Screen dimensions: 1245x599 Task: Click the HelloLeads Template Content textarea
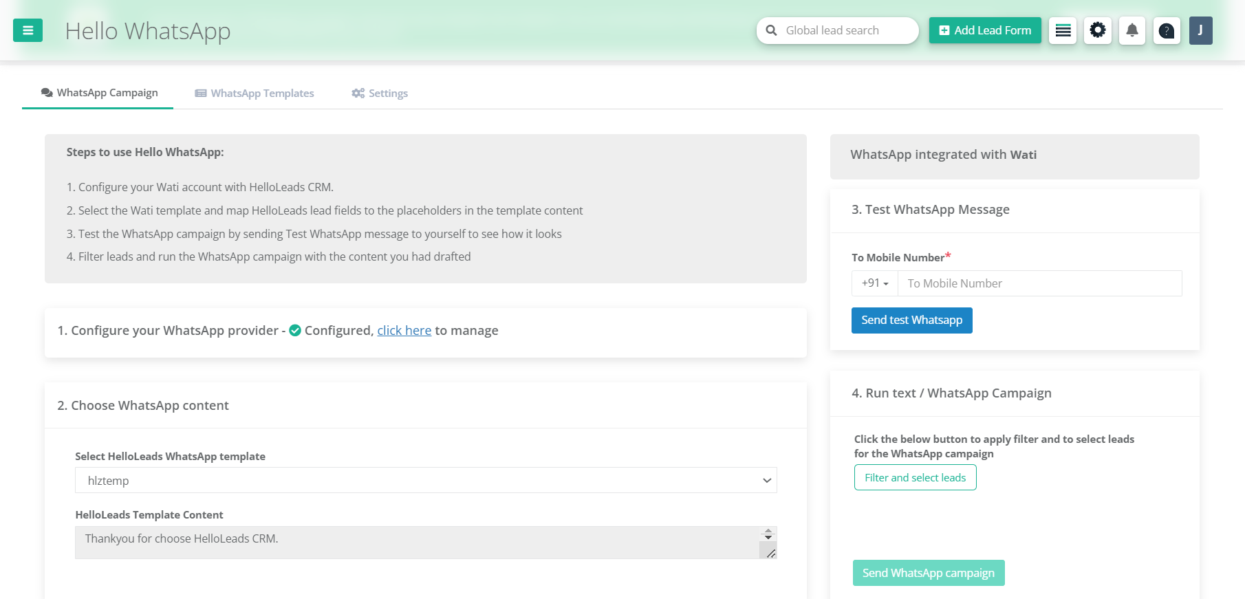pyautogui.click(x=426, y=543)
